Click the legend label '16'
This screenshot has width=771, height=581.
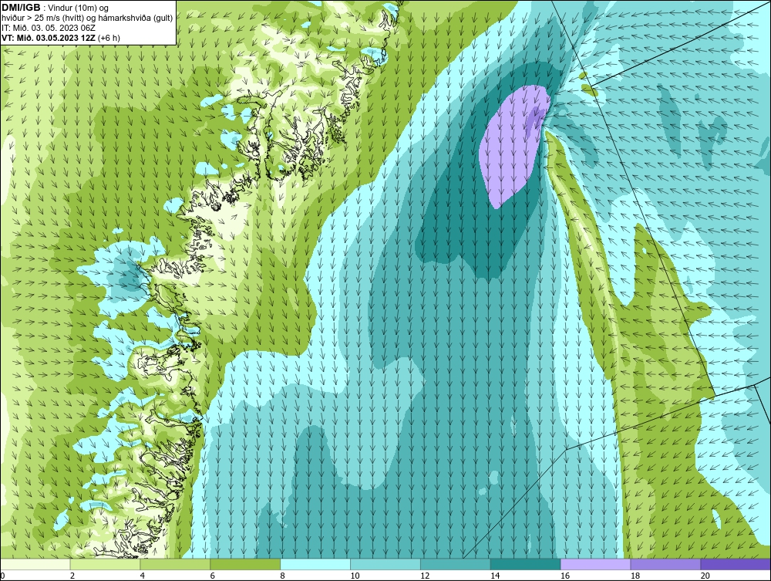coord(565,576)
